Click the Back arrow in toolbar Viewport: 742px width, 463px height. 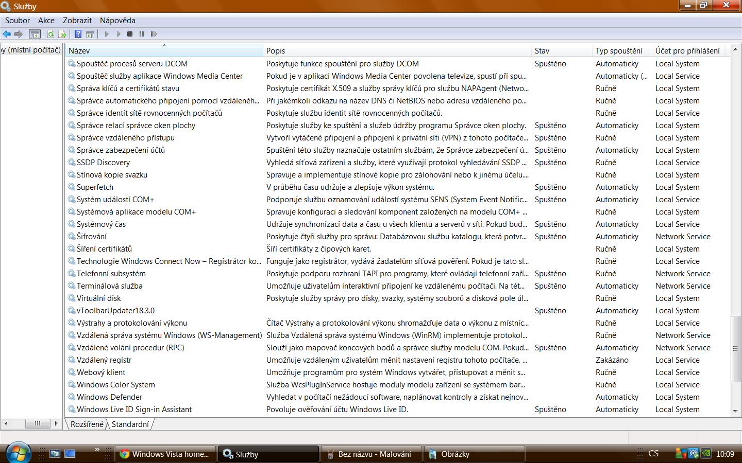pos(7,34)
